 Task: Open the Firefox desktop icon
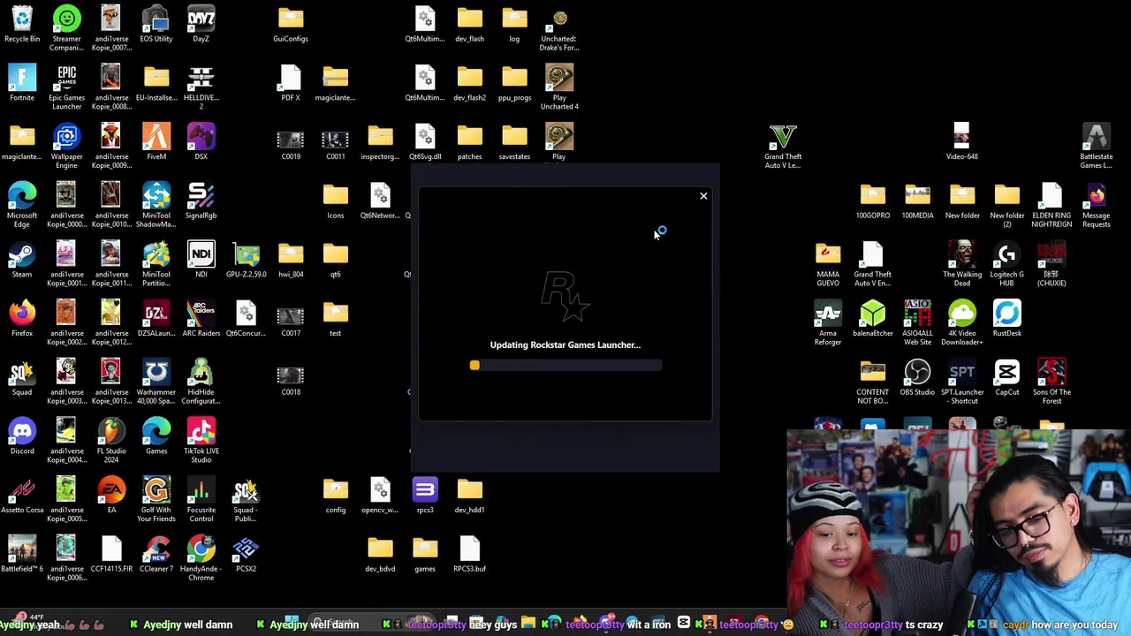point(22,319)
